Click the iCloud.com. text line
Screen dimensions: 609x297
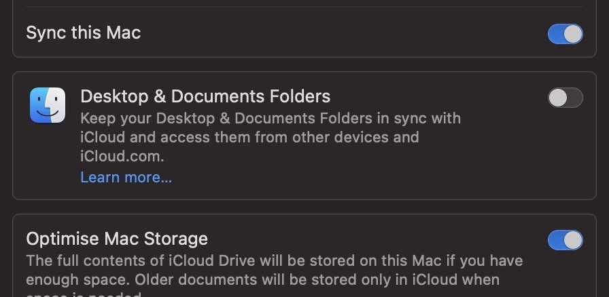[122, 156]
